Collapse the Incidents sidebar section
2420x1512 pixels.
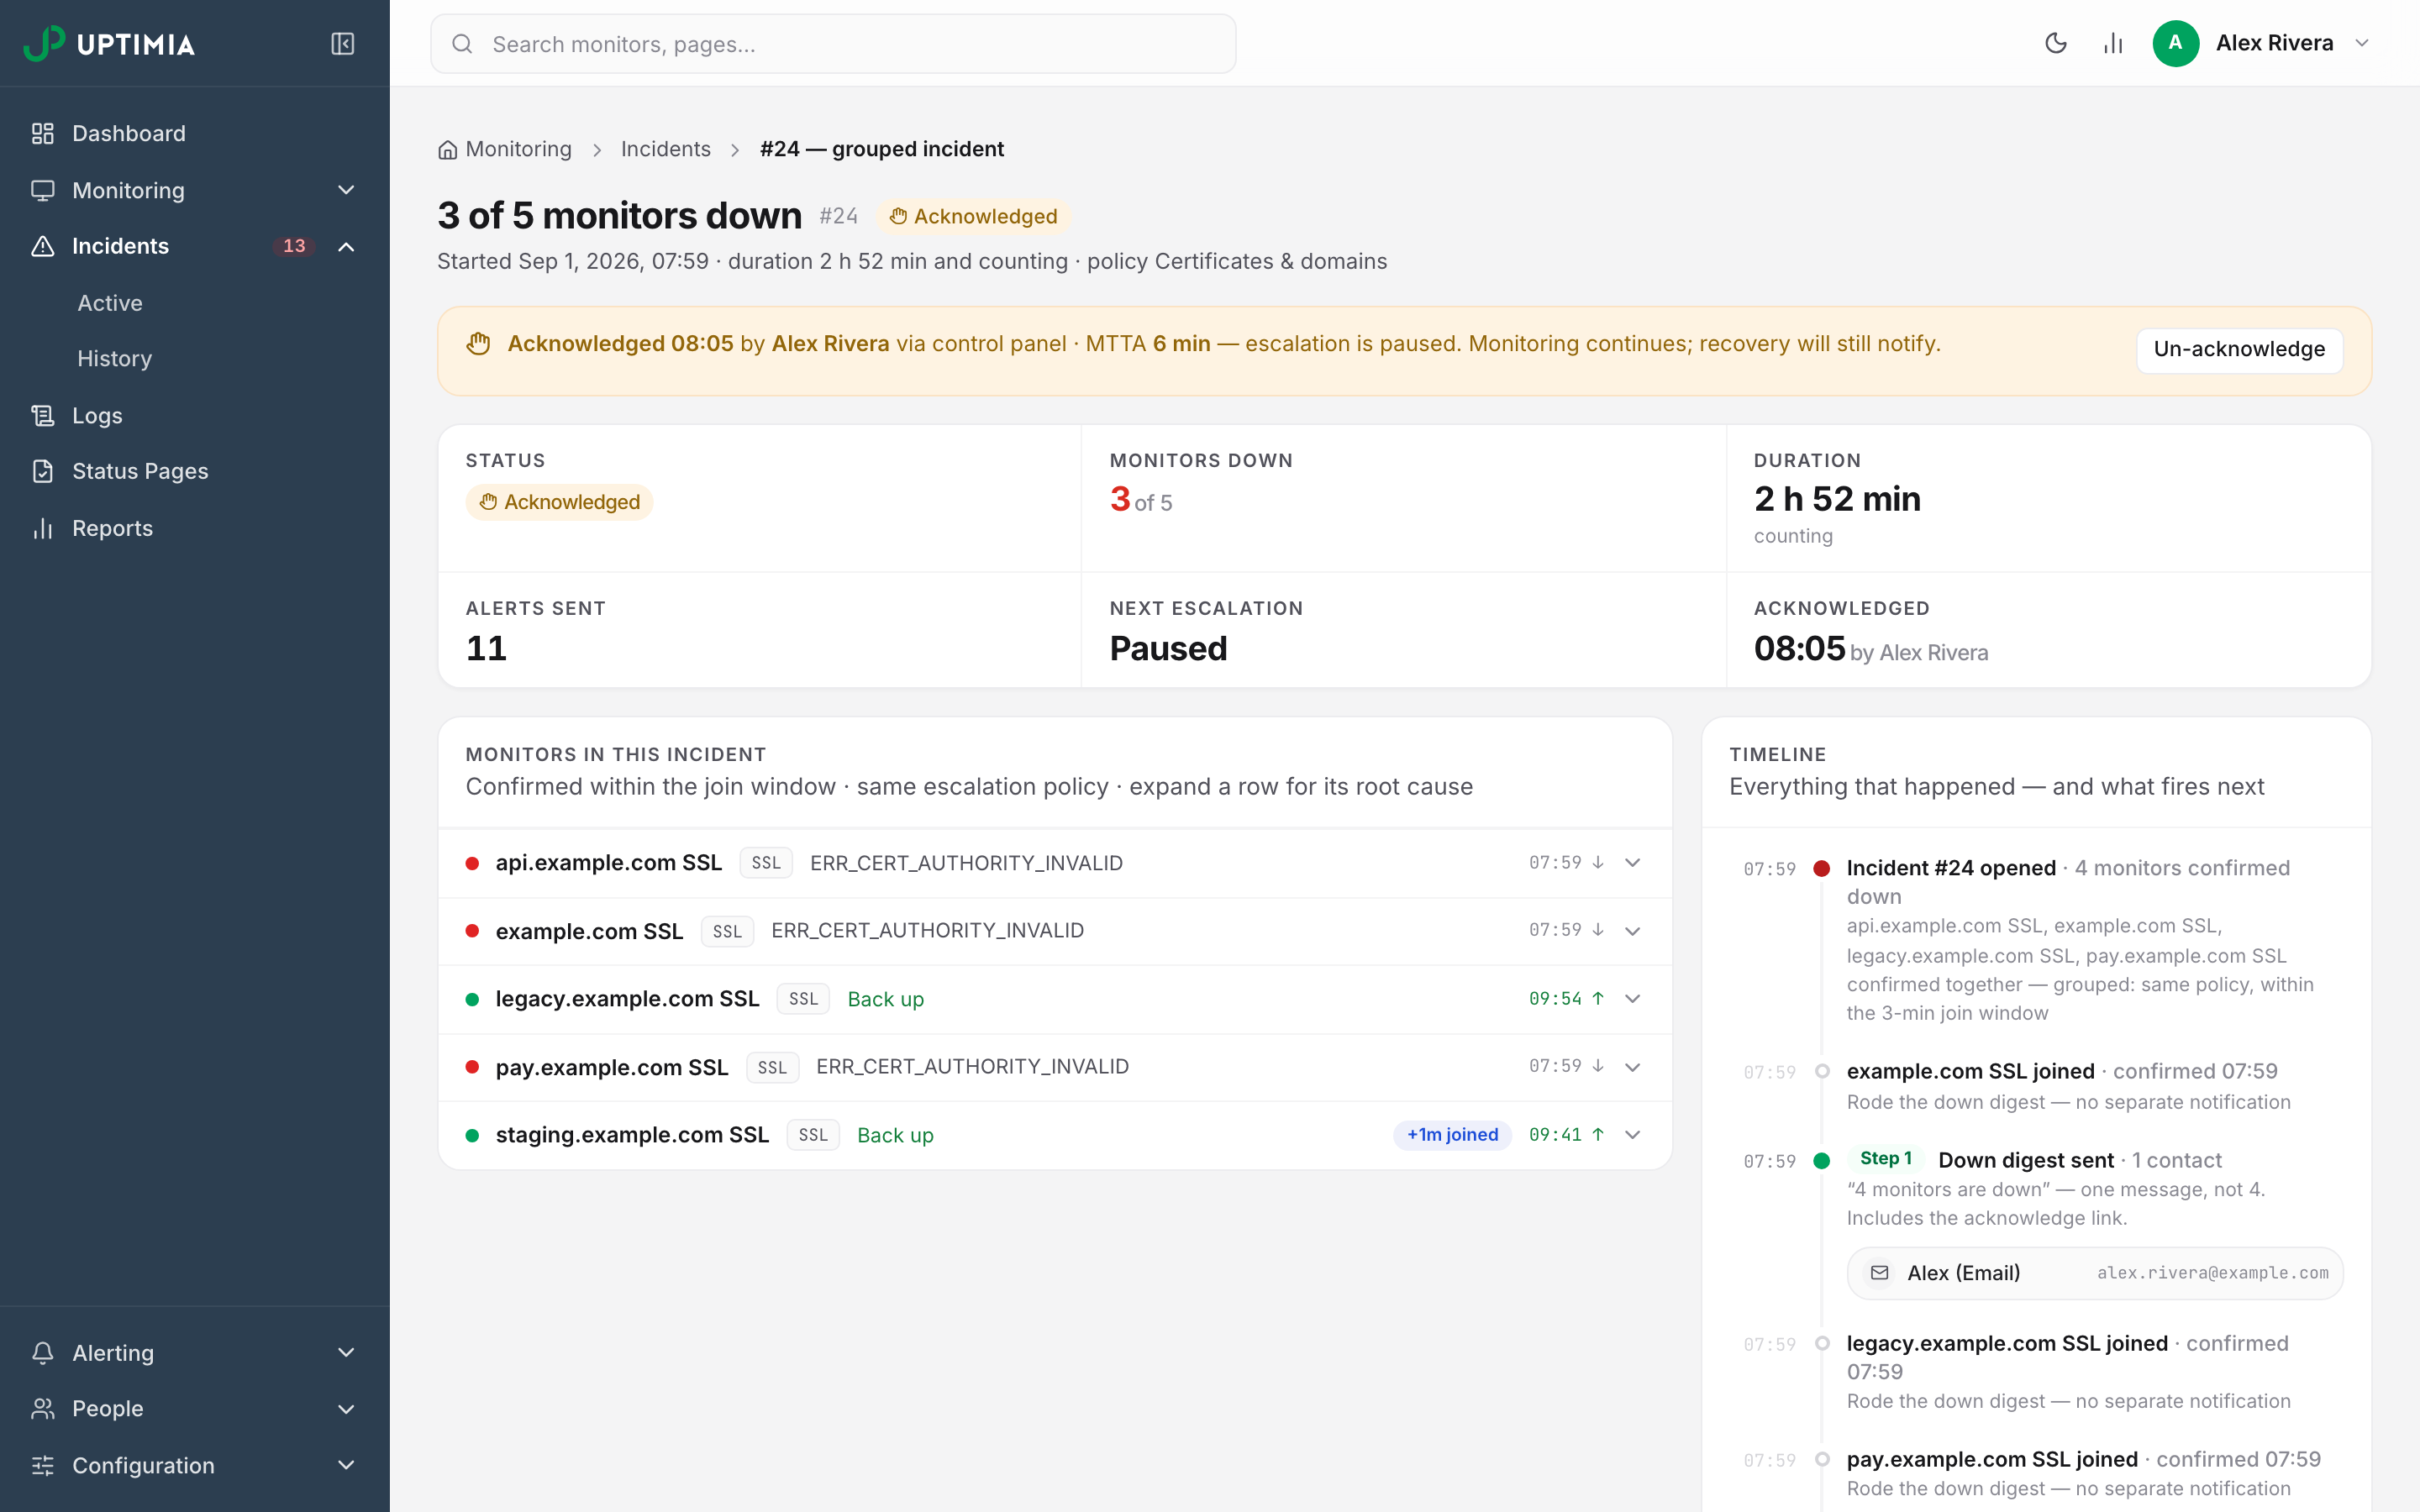pos(346,246)
